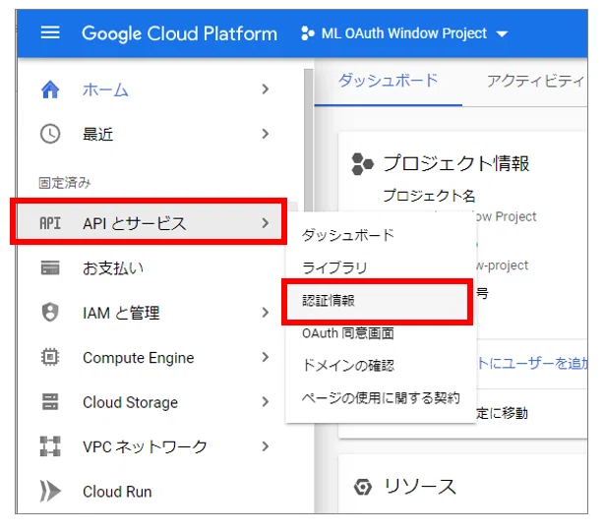Click the API icon in sidebar

(50, 223)
